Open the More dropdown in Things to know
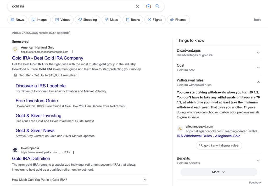268x186 pixels. 219,172
